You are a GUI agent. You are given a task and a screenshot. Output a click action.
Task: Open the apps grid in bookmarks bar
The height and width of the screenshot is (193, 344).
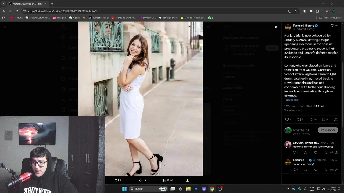pos(3,18)
